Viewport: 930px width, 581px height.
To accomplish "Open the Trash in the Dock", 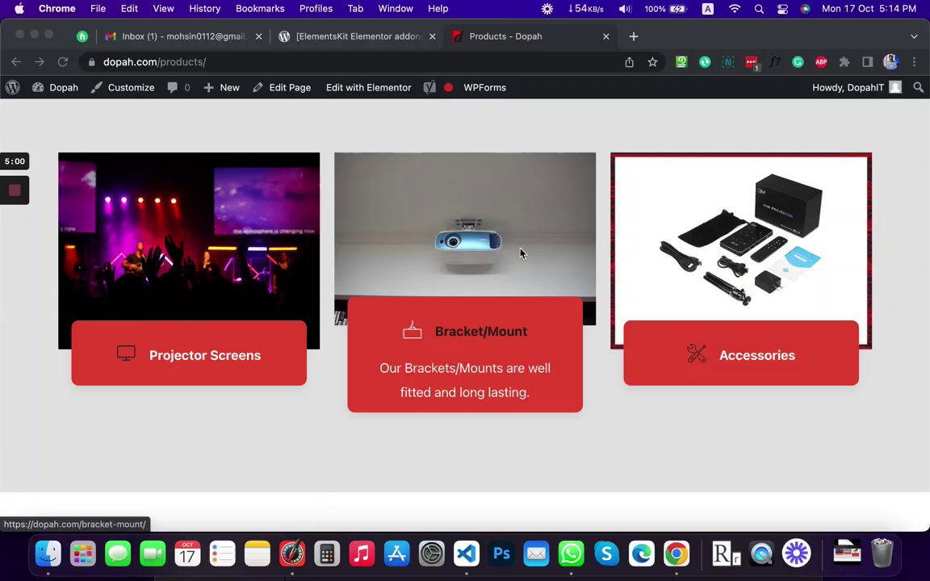I will pos(882,553).
